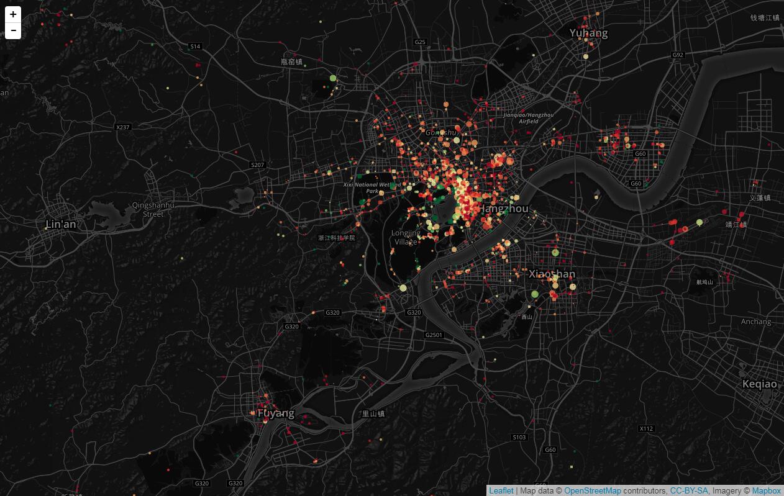Click the Yuhang city label

(589, 33)
